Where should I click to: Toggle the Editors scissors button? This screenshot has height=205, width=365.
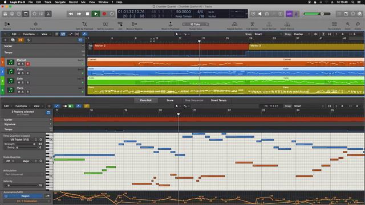[48, 14]
